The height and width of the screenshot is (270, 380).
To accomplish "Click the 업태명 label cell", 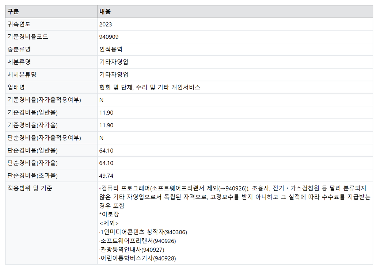I will click(x=16, y=87).
